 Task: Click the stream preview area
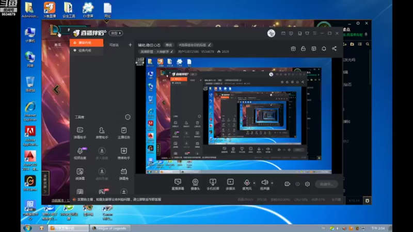(239, 115)
